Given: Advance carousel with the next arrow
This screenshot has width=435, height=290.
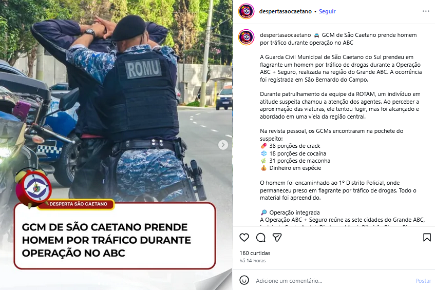Looking at the screenshot, I should click(223, 145).
